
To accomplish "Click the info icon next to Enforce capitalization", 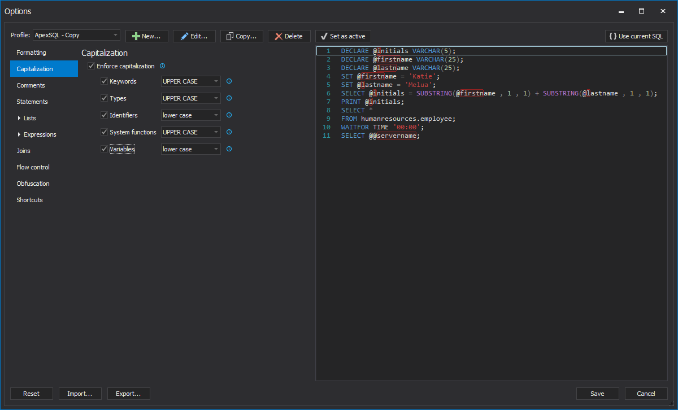I will (163, 66).
